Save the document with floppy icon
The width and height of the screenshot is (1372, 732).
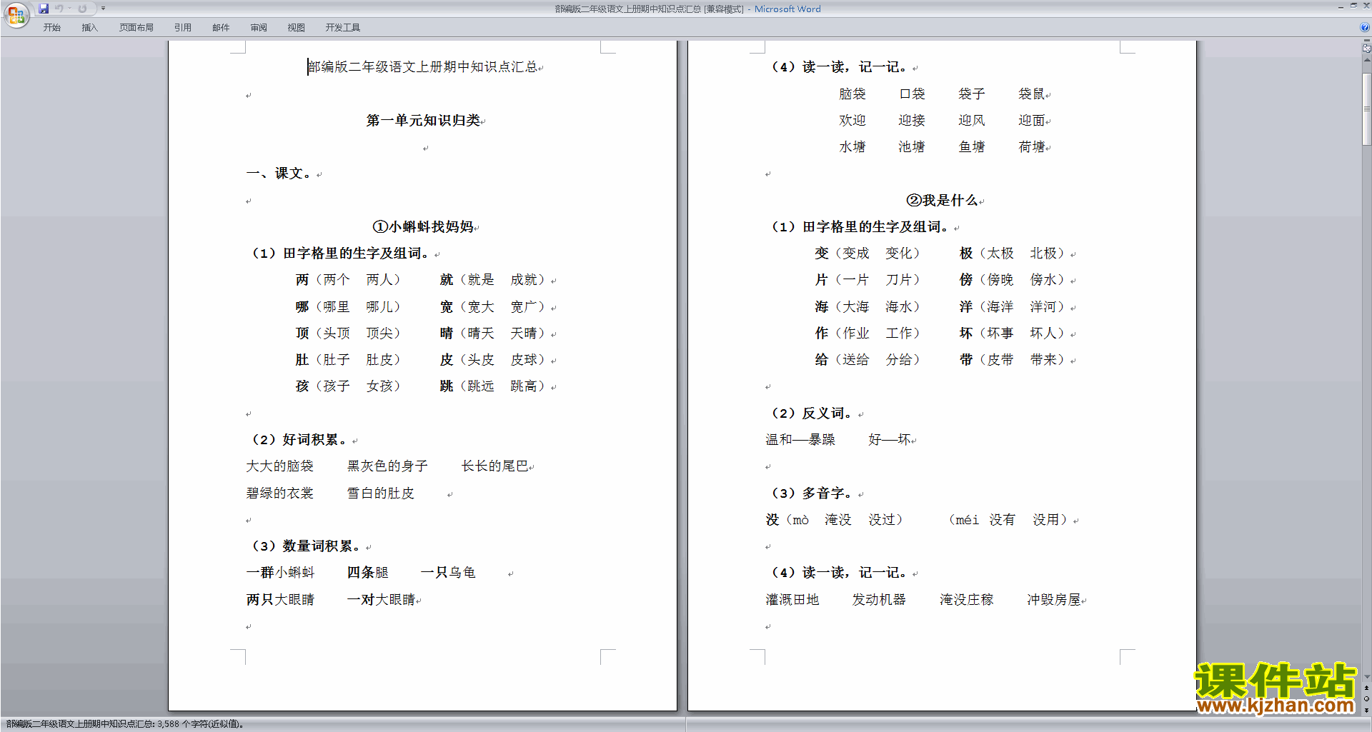click(44, 9)
